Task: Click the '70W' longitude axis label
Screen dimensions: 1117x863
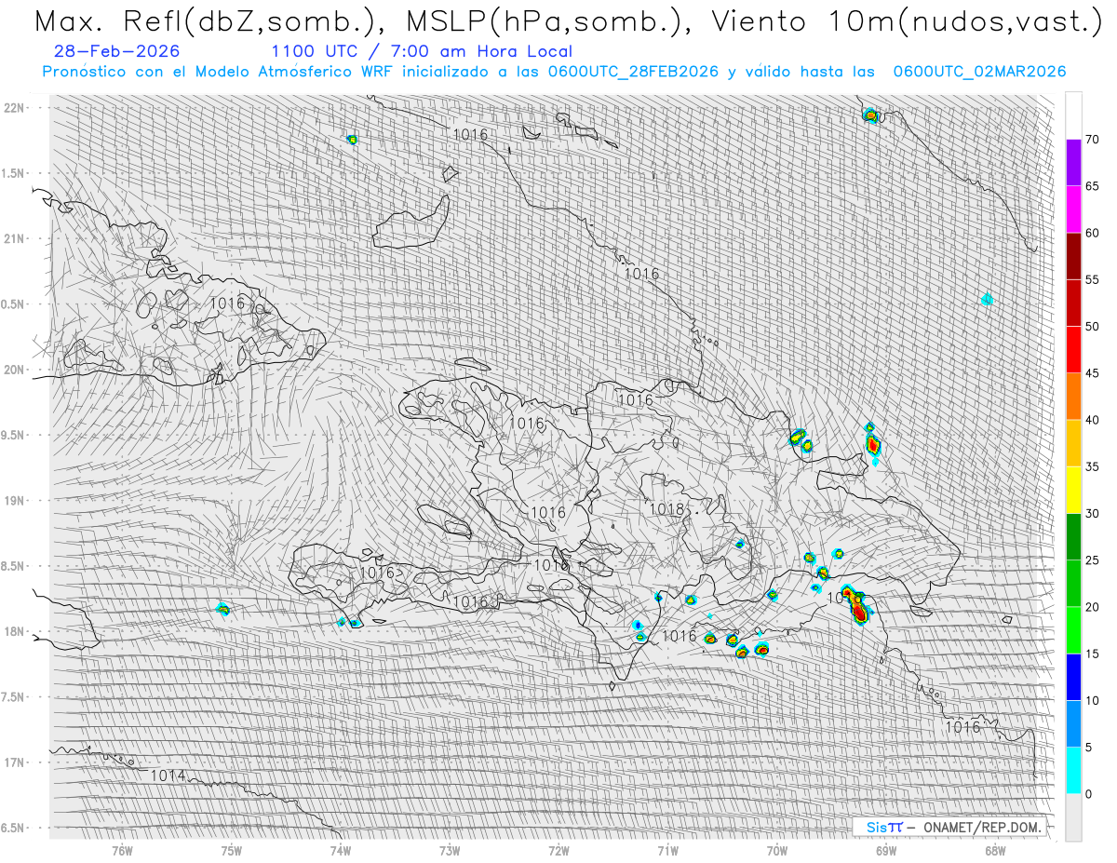Action: pos(777,850)
